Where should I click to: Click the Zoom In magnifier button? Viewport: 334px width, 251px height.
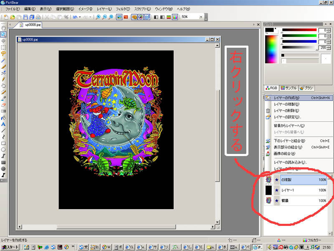tap(98, 17)
